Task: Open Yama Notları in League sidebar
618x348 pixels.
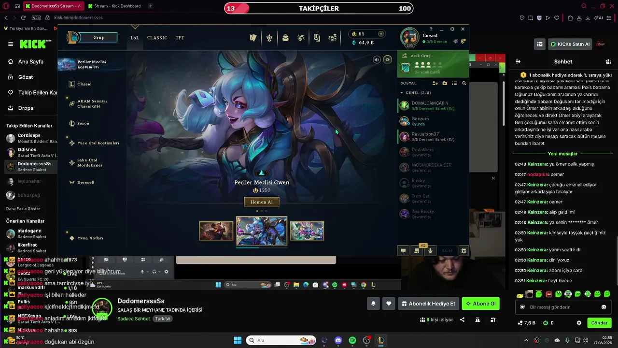Action: 90,238
